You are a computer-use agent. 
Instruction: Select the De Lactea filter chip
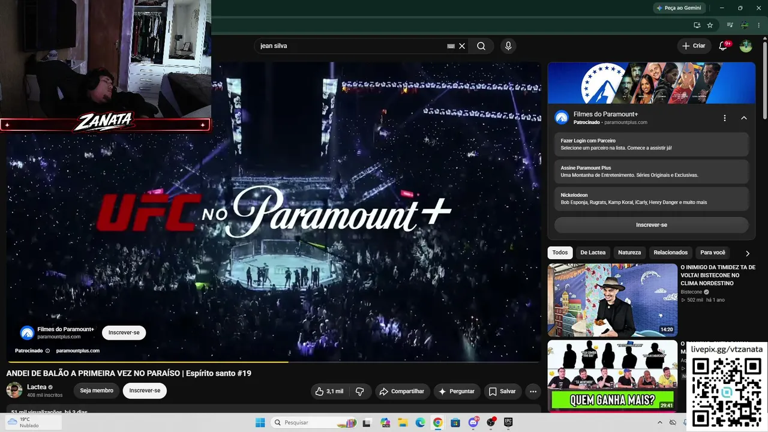pos(593,253)
